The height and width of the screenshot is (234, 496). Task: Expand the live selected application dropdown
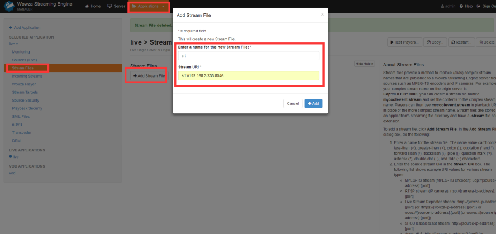pyautogui.click(x=13, y=44)
